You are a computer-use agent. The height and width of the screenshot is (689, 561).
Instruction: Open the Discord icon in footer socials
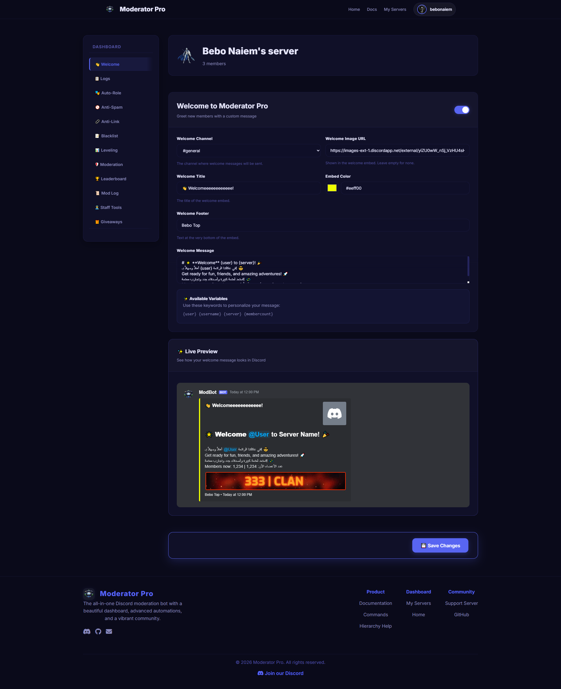click(87, 631)
